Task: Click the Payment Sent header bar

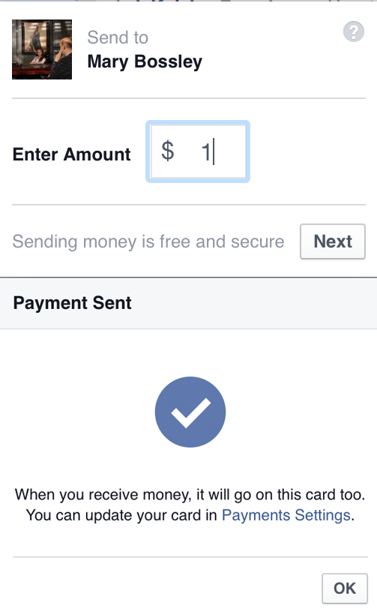Action: 188,303
